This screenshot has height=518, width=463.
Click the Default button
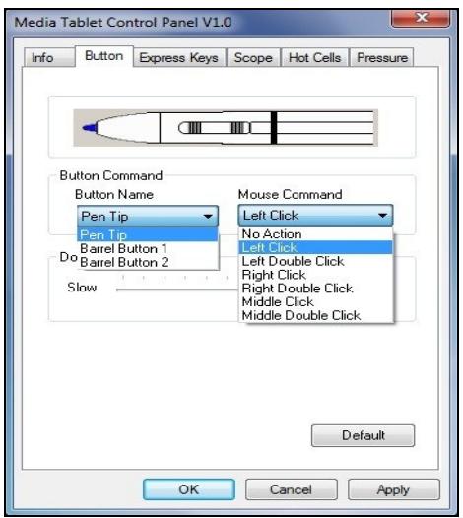click(x=363, y=435)
